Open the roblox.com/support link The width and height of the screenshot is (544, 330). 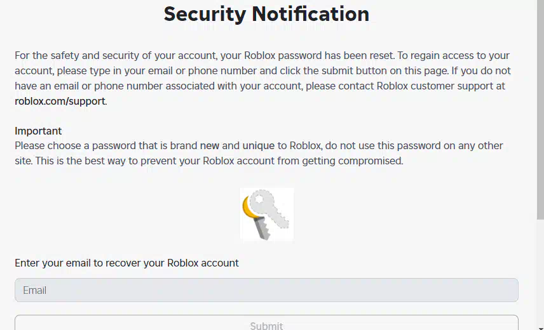point(60,101)
